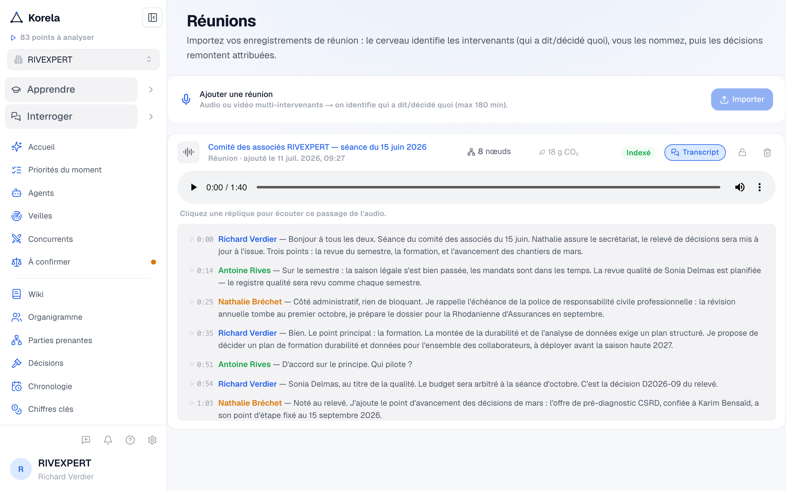Click the À confirmer scales icon
Screen dimensions: 786x491
click(x=17, y=262)
